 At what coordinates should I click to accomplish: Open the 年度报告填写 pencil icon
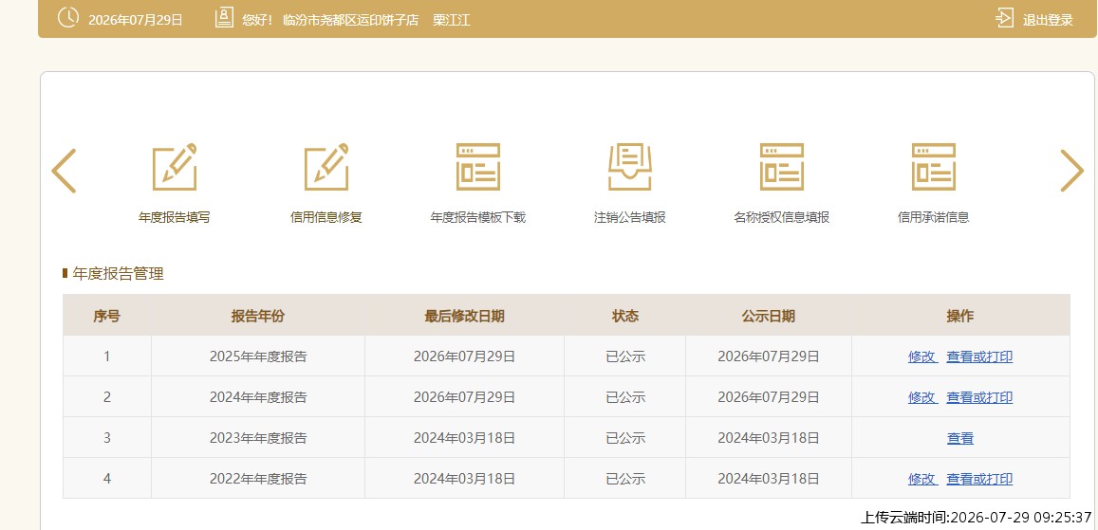pyautogui.click(x=175, y=167)
